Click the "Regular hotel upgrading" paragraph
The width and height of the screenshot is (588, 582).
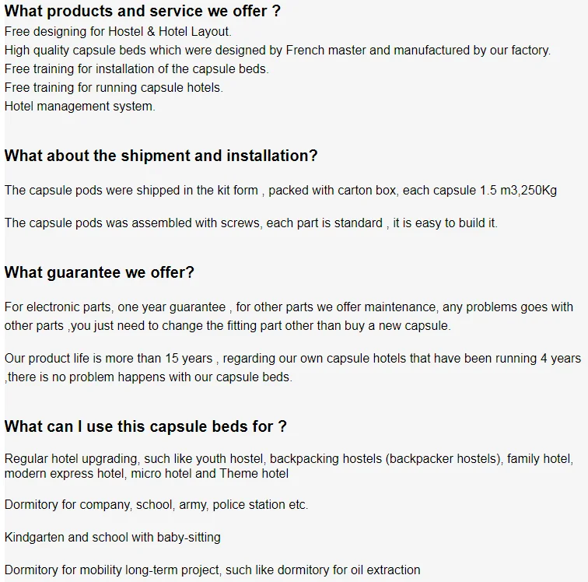[289, 466]
